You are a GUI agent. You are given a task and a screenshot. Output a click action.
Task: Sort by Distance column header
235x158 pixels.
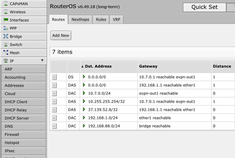coord(223,66)
